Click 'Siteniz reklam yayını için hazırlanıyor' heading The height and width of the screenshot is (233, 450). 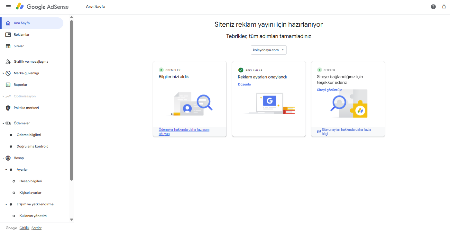269,24
